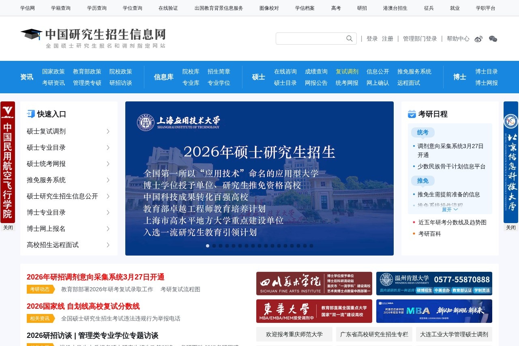Open 学历查询 in top bar
This screenshot has width=519, height=346.
click(97, 8)
